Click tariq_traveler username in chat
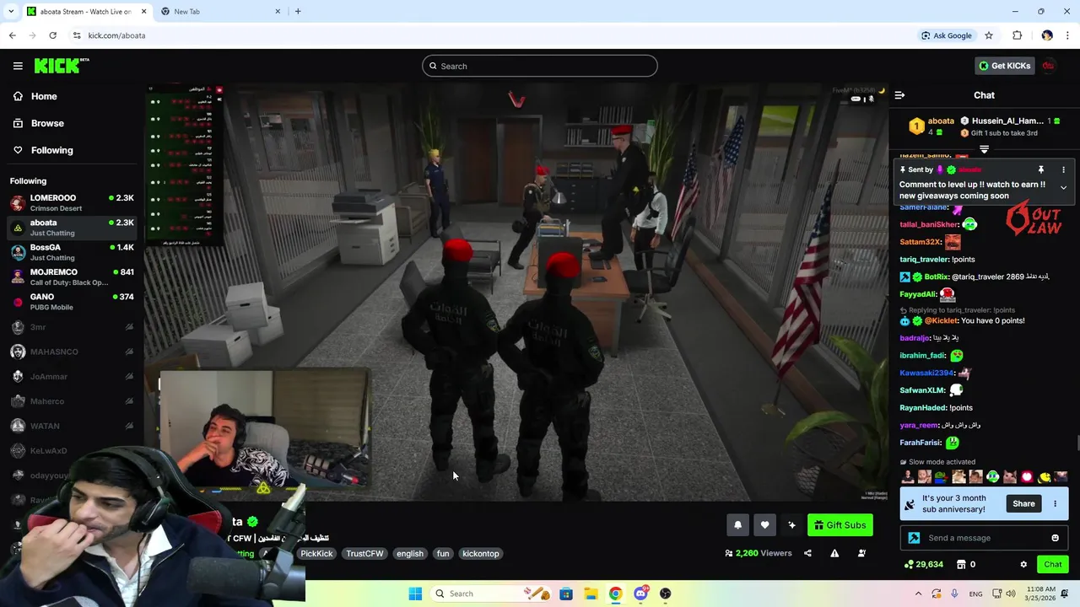 (x=924, y=260)
